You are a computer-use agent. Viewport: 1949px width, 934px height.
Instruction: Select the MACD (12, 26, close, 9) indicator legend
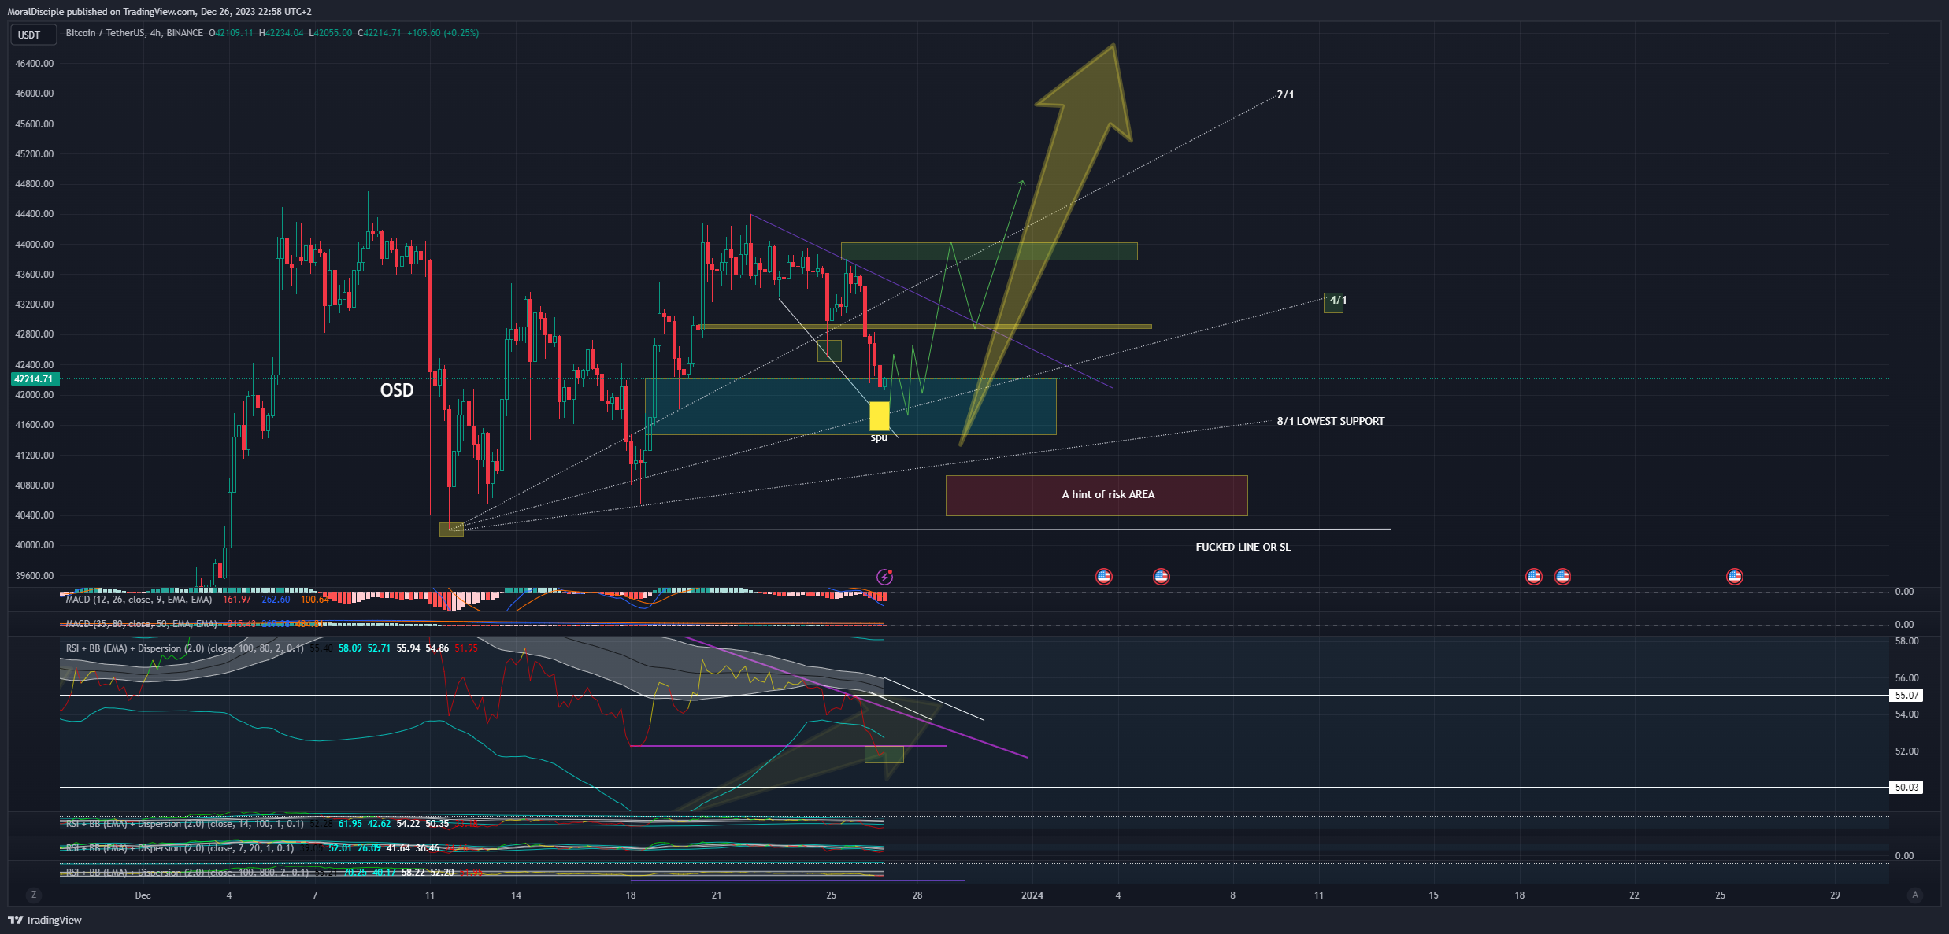pos(139,600)
